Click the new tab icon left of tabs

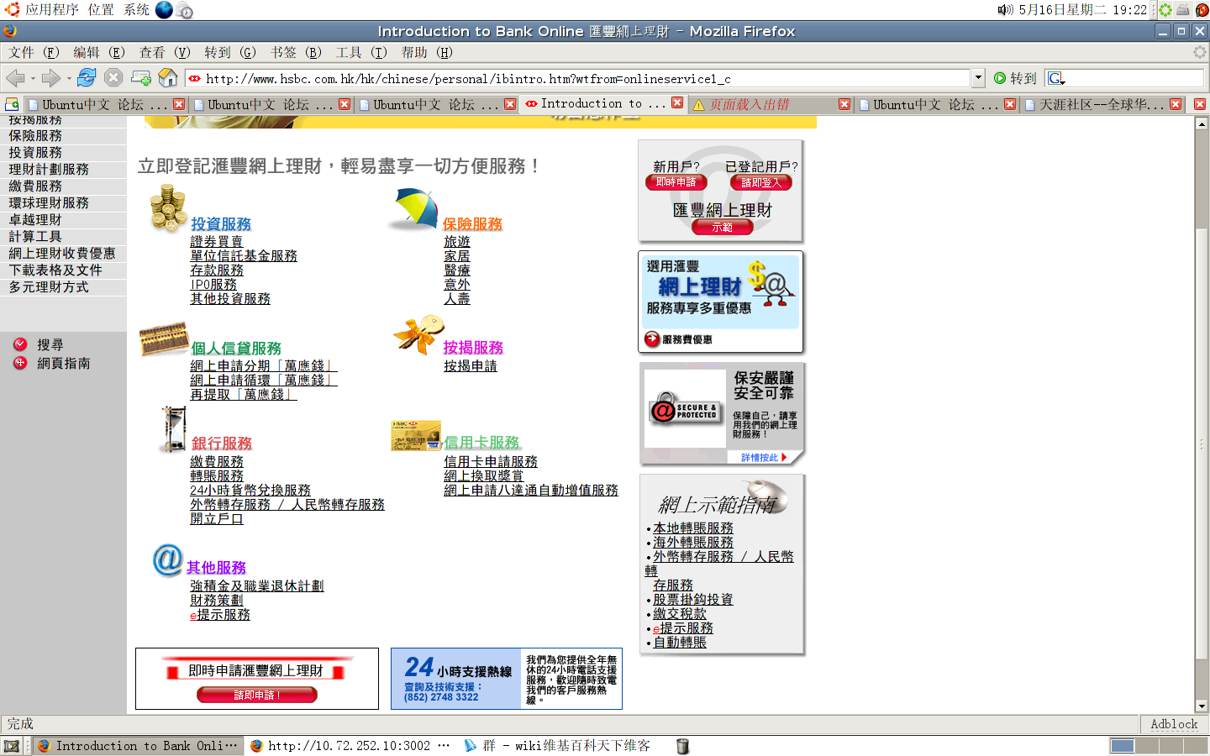click(12, 104)
